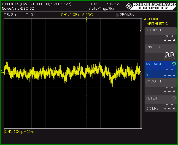178x145 pixels.
Task: Click the NoiseAmp-DSO 02 device name
Action: 18,9
